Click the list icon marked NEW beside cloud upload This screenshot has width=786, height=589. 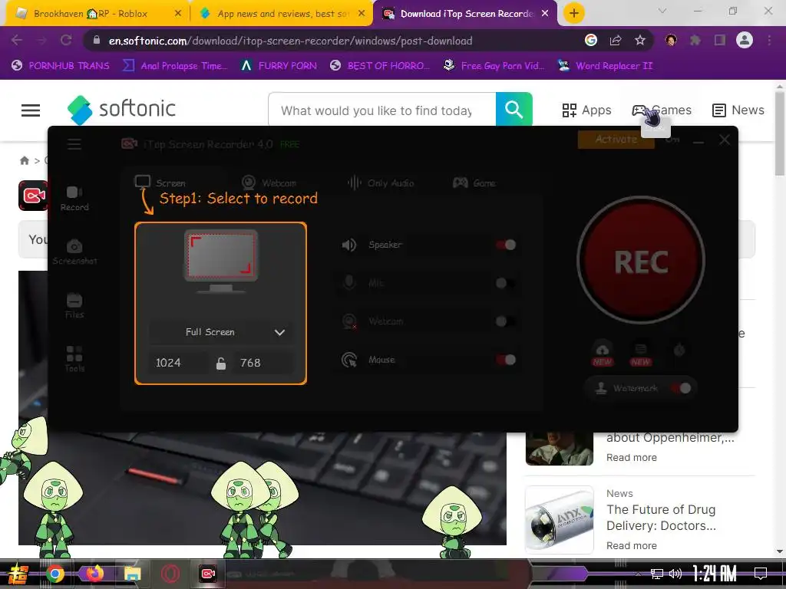pos(641,350)
